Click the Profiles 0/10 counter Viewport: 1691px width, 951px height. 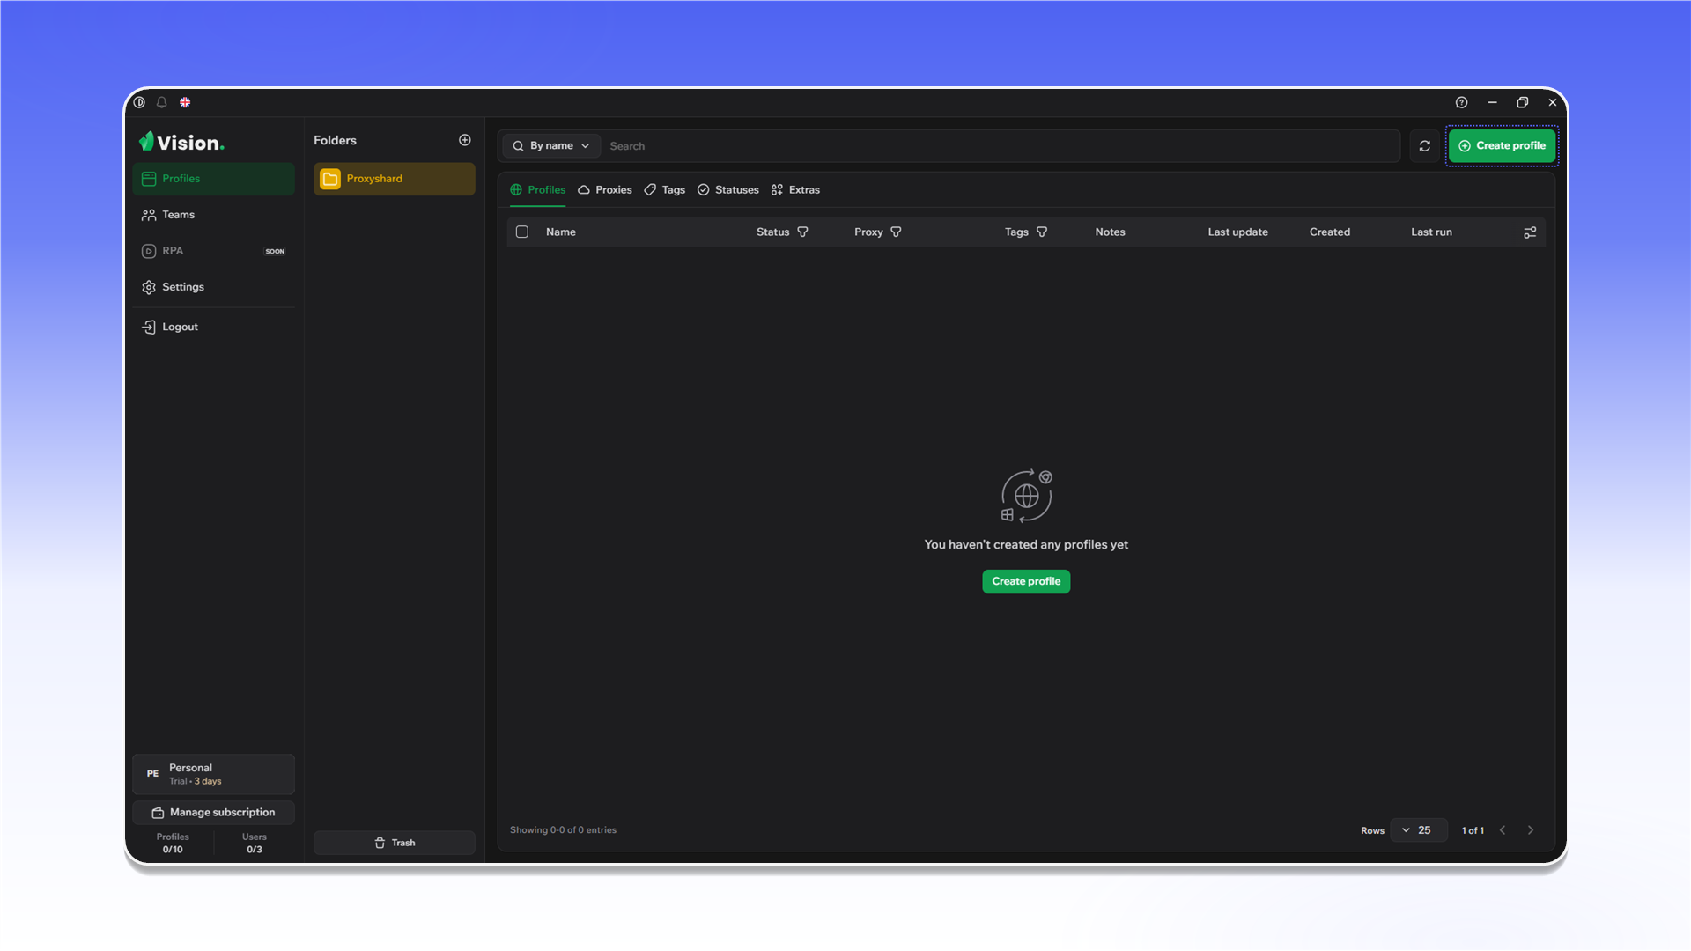(x=173, y=844)
